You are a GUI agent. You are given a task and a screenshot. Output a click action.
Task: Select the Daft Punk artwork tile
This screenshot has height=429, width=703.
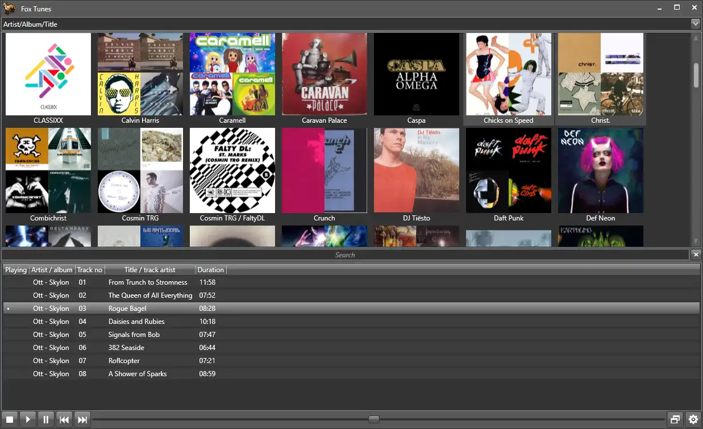[x=509, y=170]
